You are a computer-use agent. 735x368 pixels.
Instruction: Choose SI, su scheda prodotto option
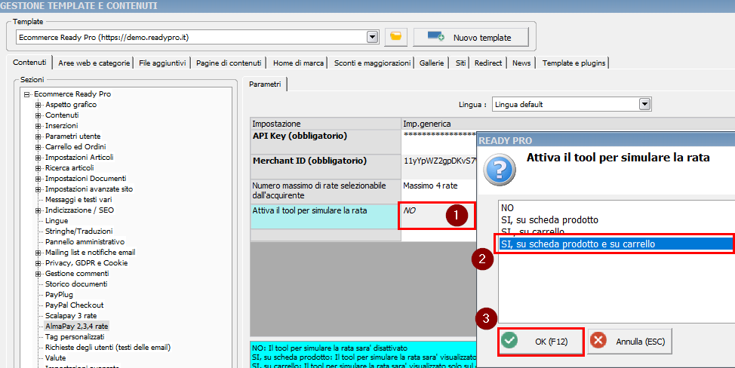617,219
